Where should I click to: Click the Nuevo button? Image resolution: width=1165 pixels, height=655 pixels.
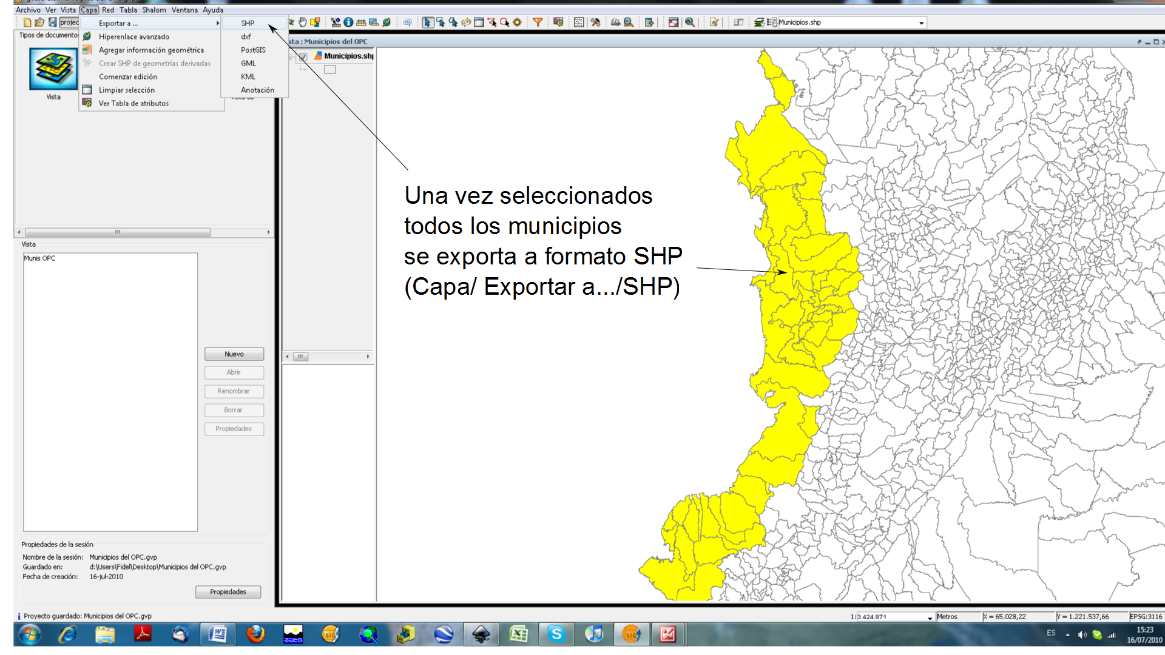234,354
